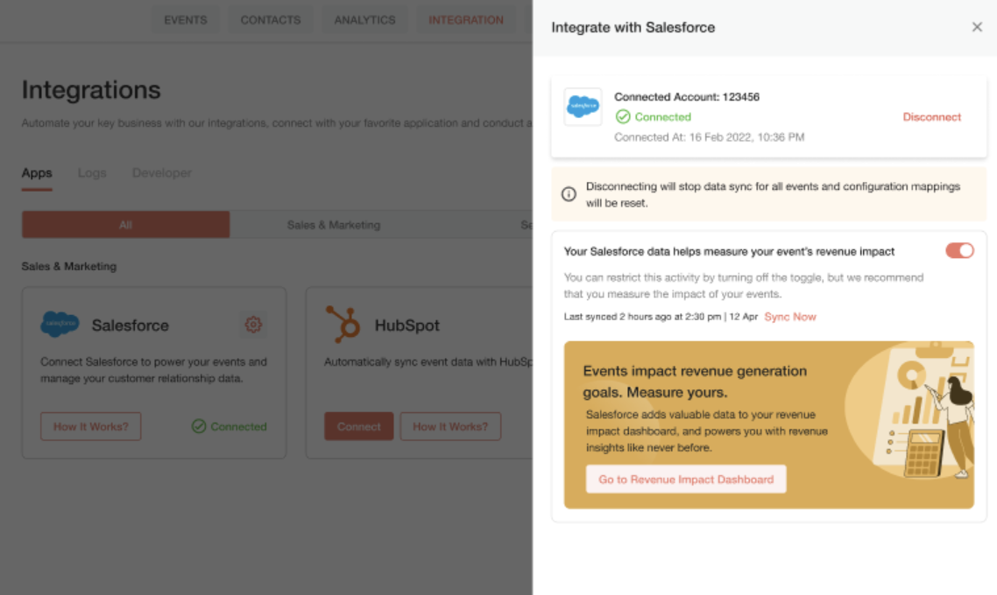
Task: Close the Integrate with Salesforce panel
Action: point(977,26)
